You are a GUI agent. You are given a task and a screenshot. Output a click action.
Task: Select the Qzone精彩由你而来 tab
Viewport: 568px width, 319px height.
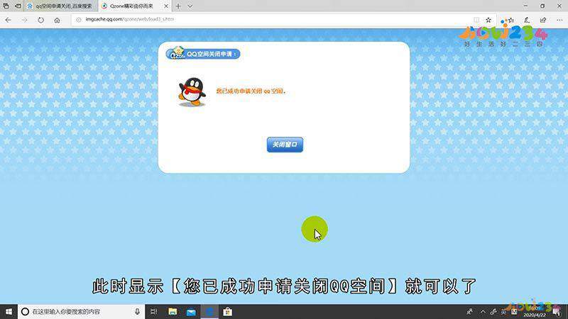coord(131,6)
